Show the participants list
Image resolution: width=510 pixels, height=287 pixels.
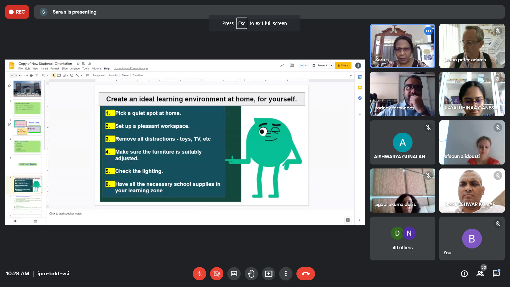[x=480, y=274]
